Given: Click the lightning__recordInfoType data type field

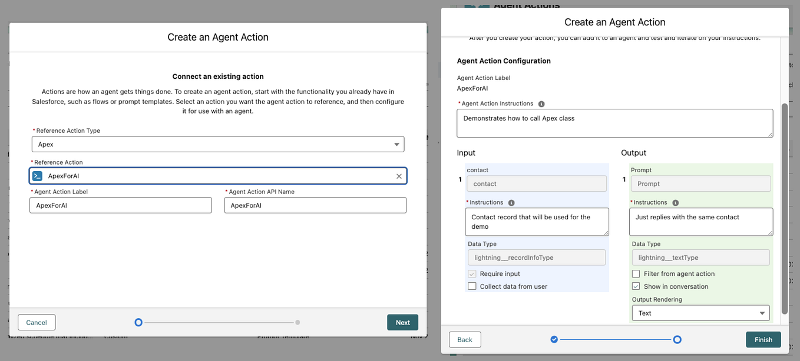Looking at the screenshot, I should 537,258.
